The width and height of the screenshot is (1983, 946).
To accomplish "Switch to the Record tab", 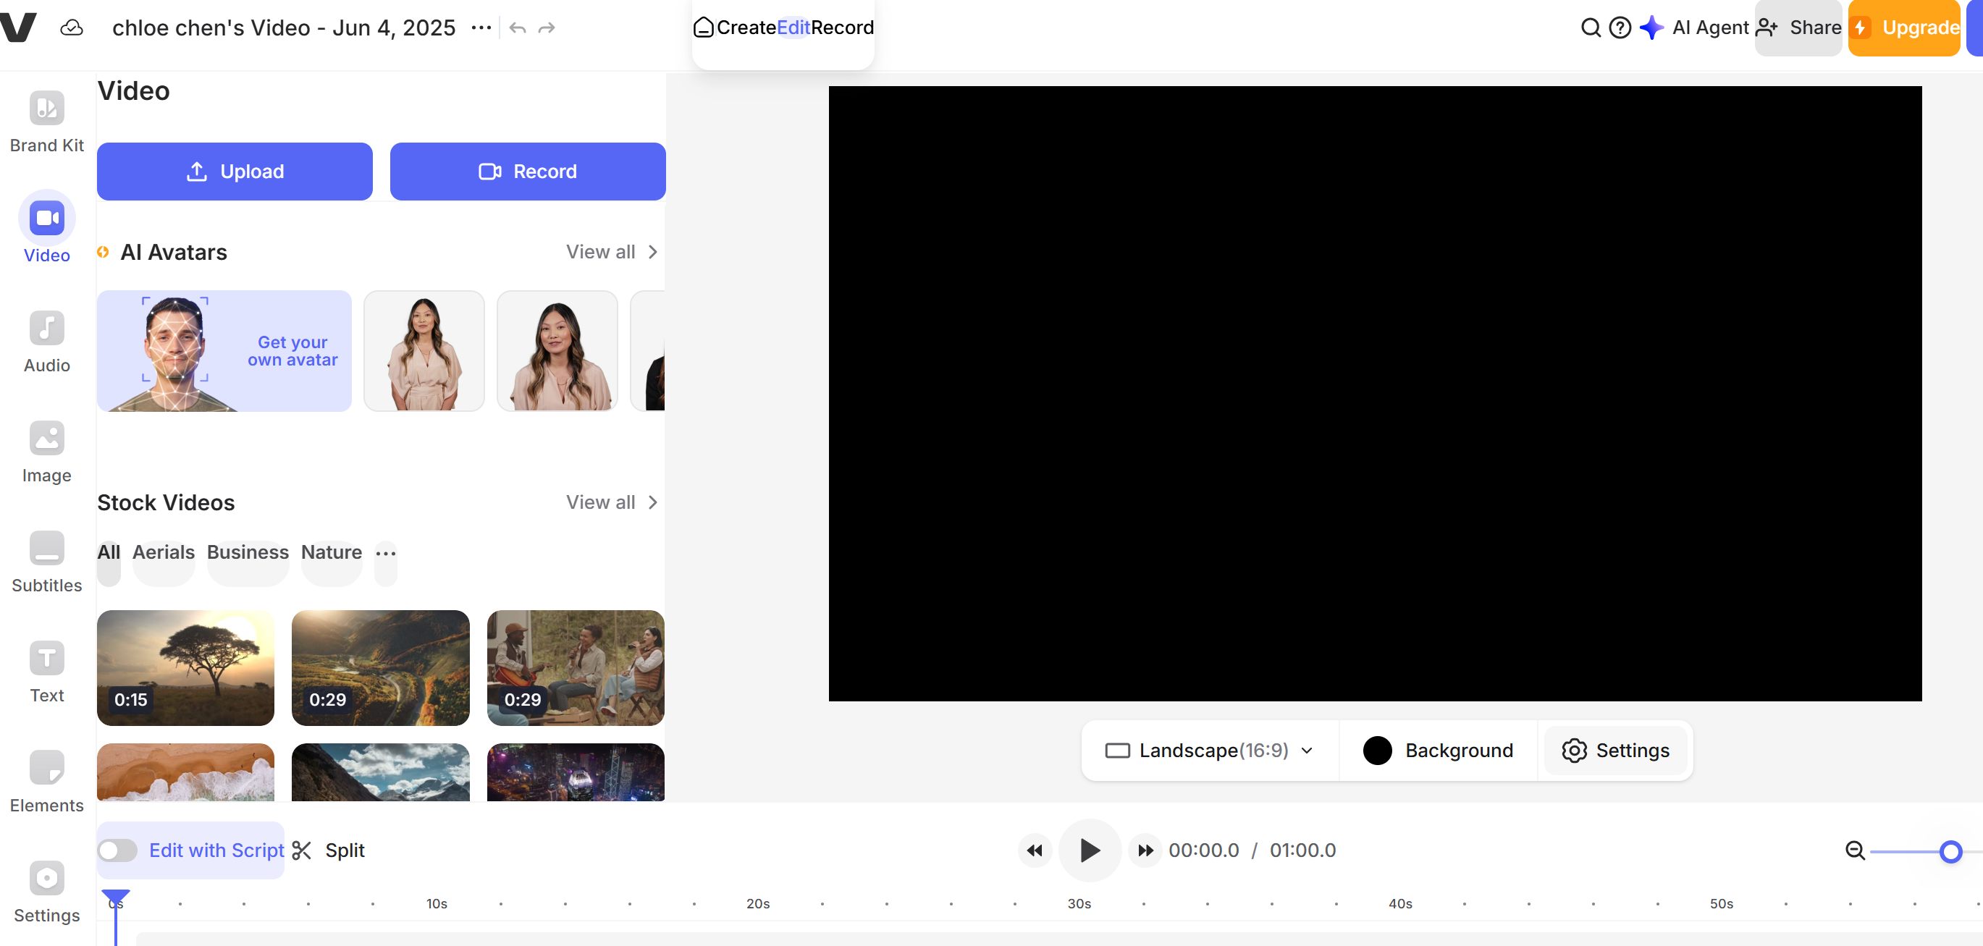I will click(842, 28).
